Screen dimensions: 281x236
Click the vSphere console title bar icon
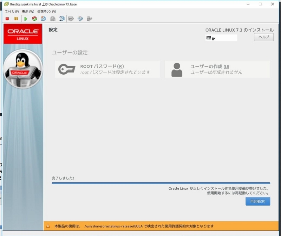point(6,4)
